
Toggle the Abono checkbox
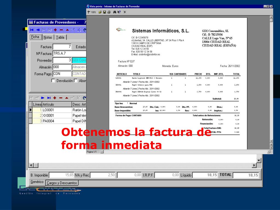tap(76, 81)
